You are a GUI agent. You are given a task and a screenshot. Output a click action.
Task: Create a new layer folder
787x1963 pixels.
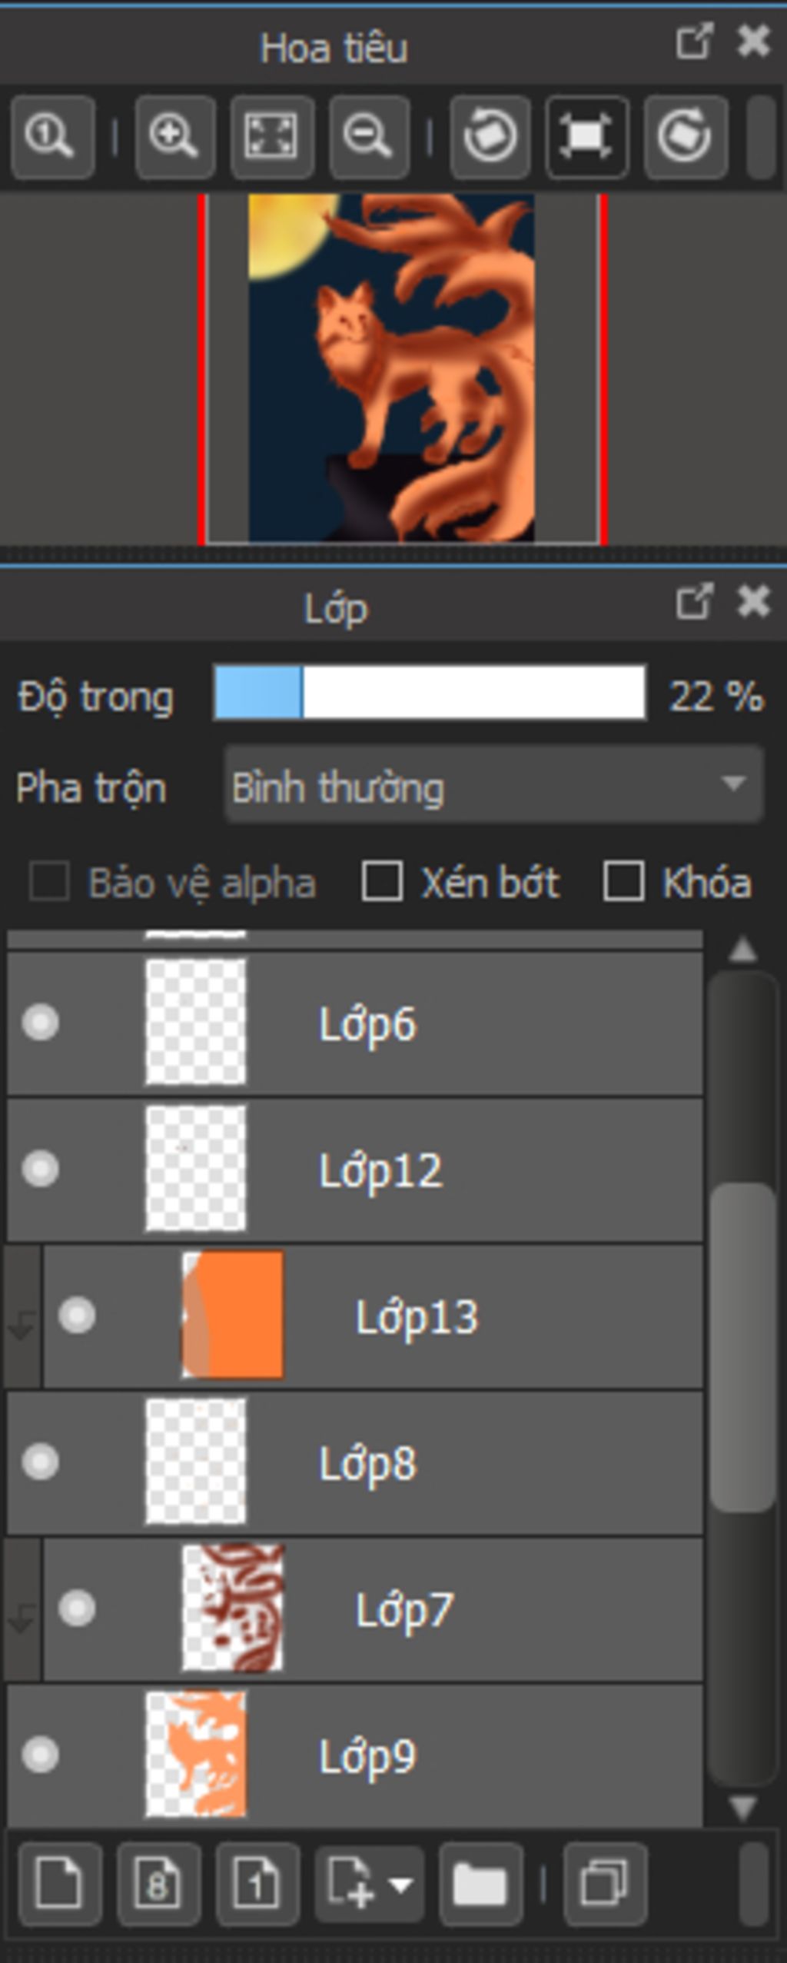coord(480,1885)
